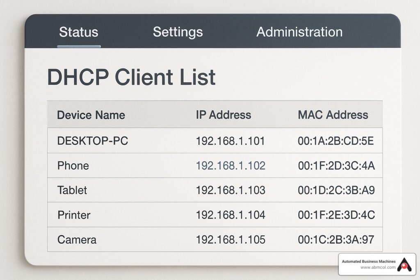
Task: Click the MAC address 00:1A:2B:CD:5E
Action: coord(336,141)
